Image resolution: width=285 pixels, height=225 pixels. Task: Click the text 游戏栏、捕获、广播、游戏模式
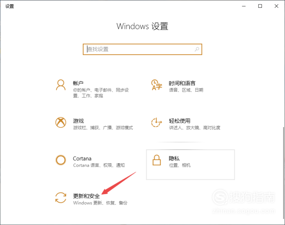(103, 128)
